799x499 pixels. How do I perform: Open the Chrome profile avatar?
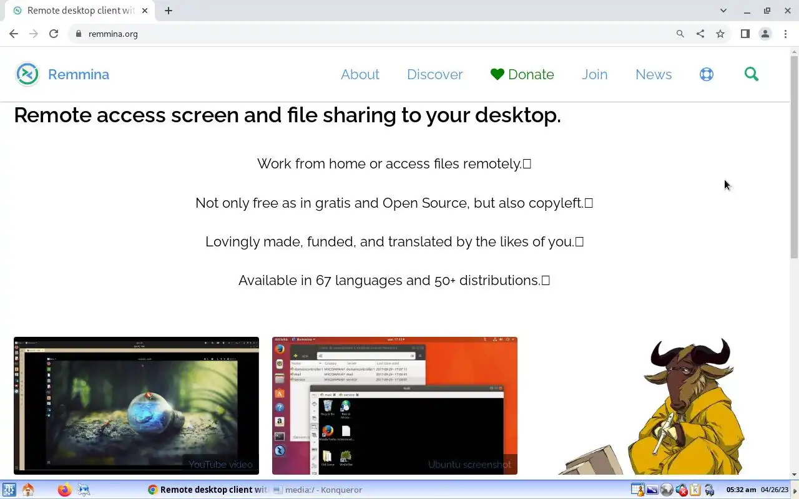pyautogui.click(x=765, y=34)
